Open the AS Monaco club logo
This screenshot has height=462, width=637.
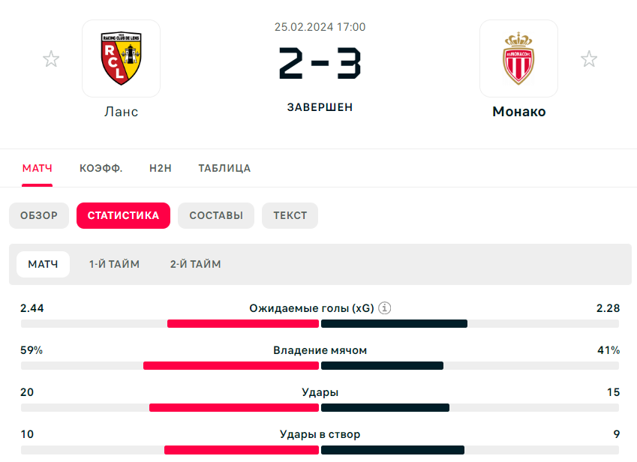[518, 58]
